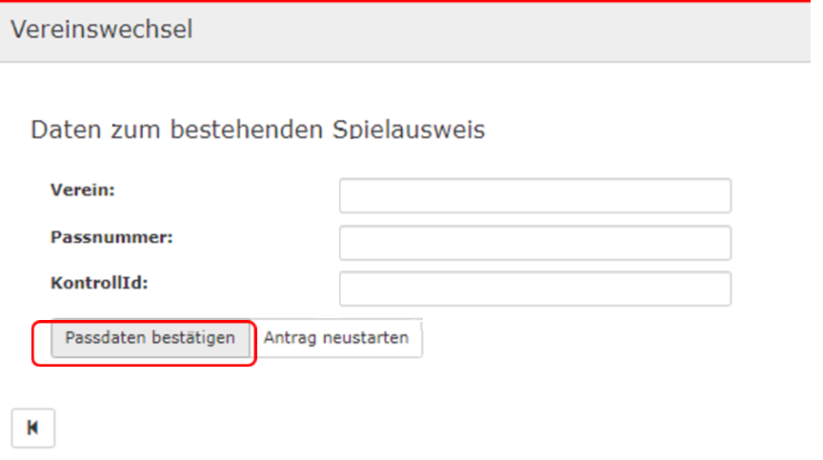
Task: Click inside the Verein text field
Action: (534, 195)
